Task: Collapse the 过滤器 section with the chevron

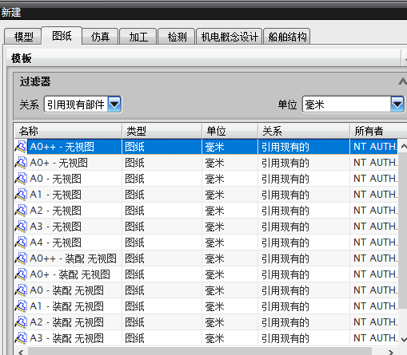Action: click(x=402, y=81)
